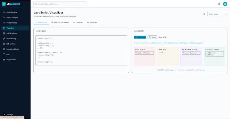Click the Interview Mode chat icon

4,49
